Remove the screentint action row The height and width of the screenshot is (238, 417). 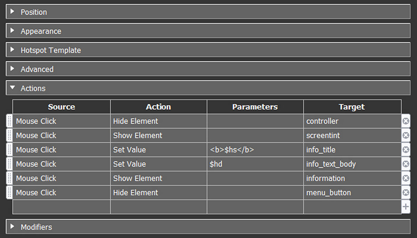[x=406, y=135]
